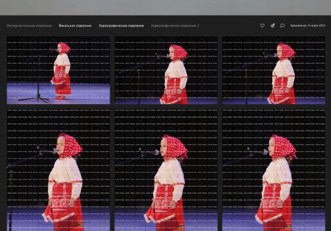Click the storage expiry date text
331x231 pixels.
click(308, 26)
